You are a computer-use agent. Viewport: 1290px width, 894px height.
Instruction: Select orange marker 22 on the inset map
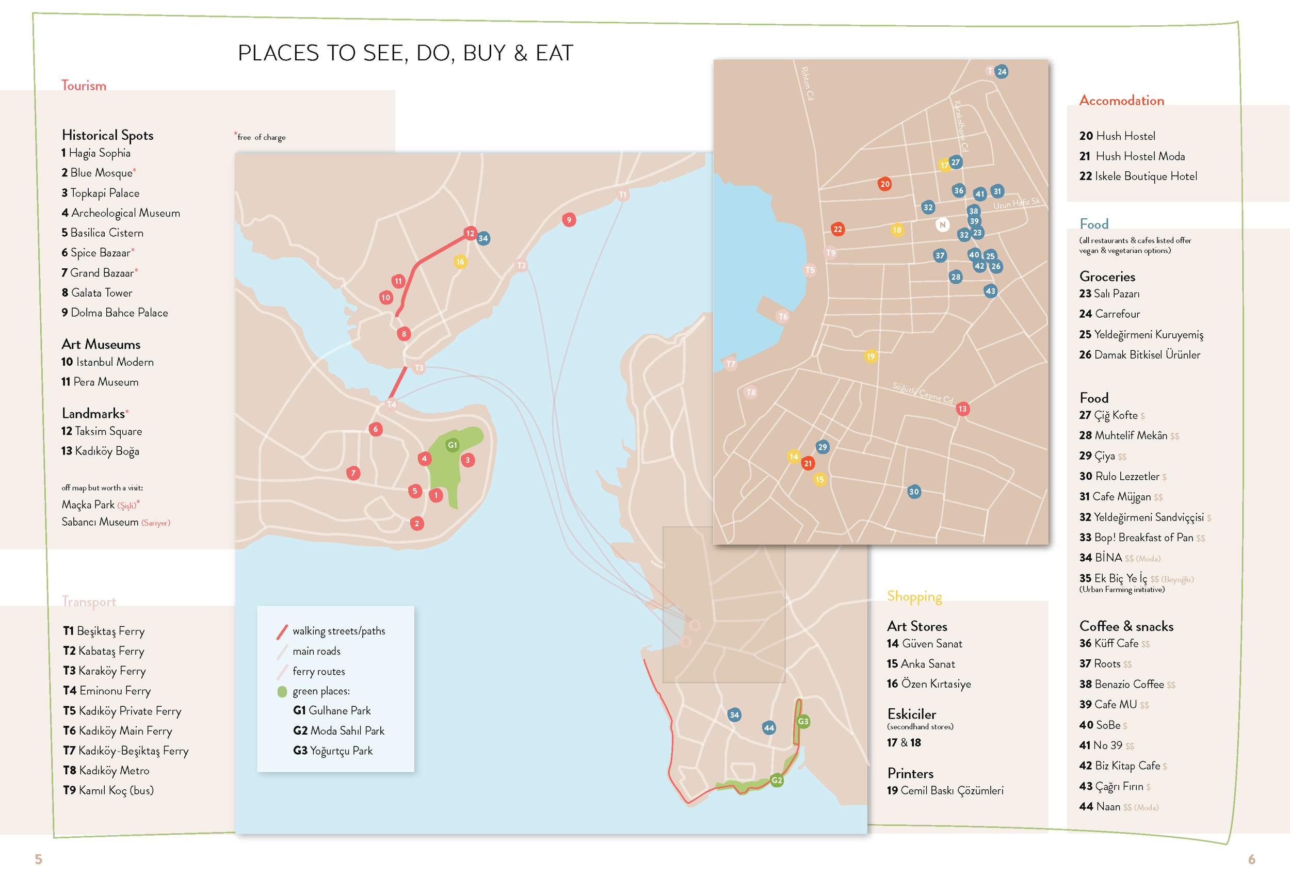837,229
